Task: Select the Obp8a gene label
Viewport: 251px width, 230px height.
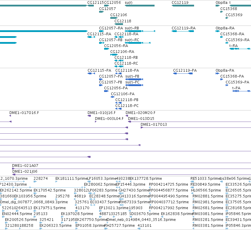Action: click(222, 3)
